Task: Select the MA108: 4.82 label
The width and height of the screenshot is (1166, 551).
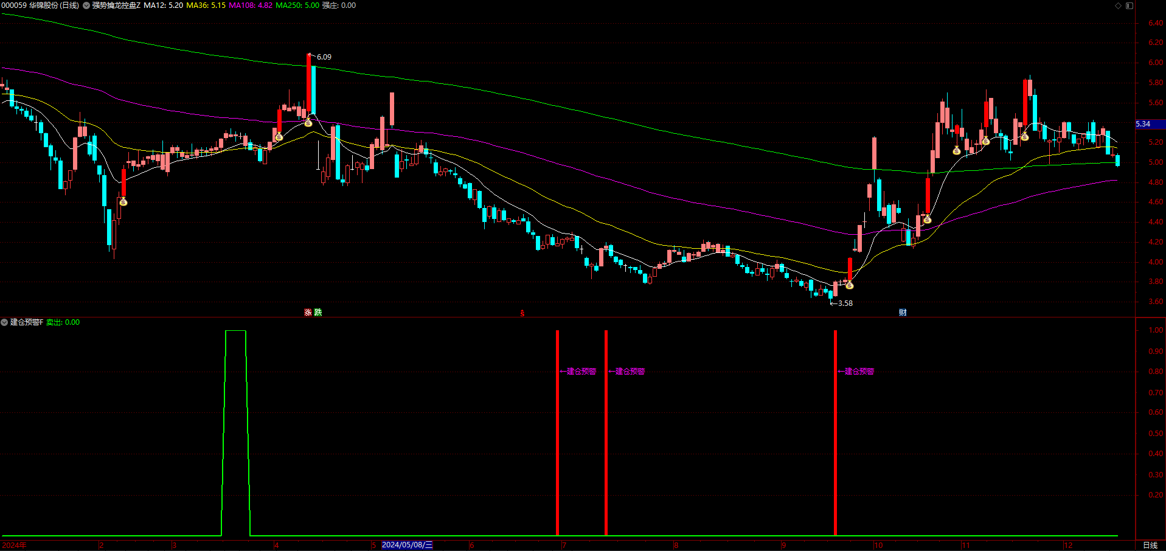Action: coord(251,5)
